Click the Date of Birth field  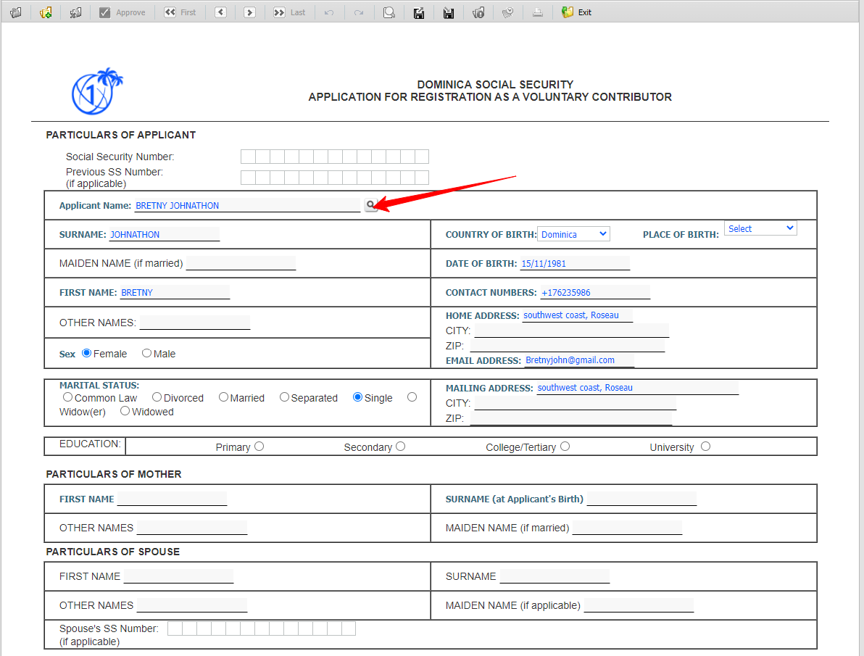coord(574,264)
